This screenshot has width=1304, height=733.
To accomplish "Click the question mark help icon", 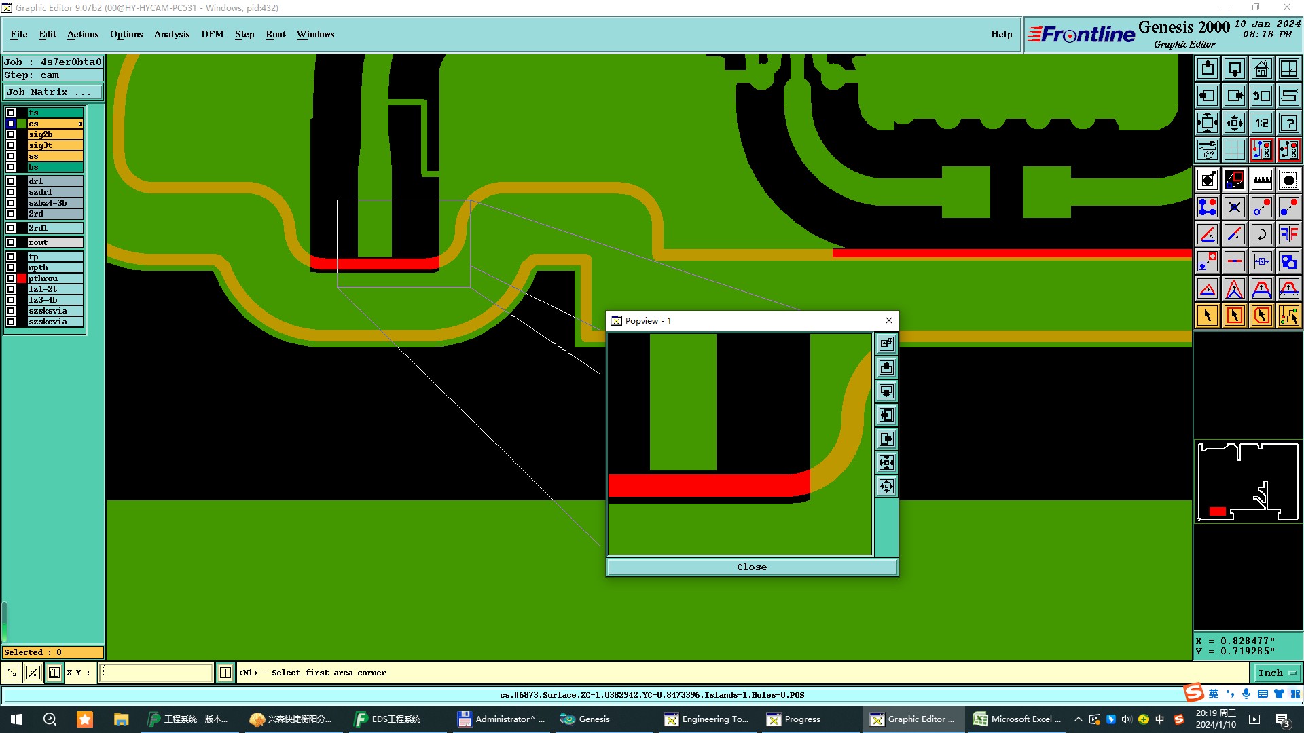I will tap(1288, 123).
